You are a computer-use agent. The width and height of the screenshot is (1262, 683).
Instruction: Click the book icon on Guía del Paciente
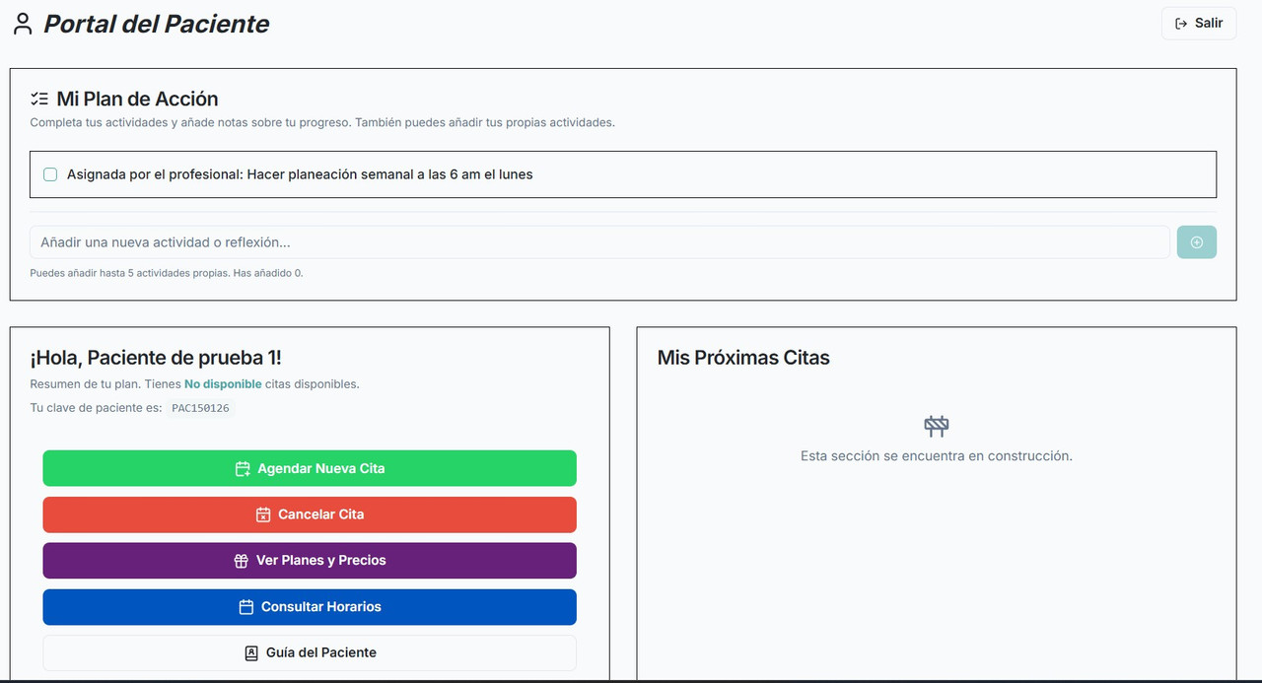[251, 652]
